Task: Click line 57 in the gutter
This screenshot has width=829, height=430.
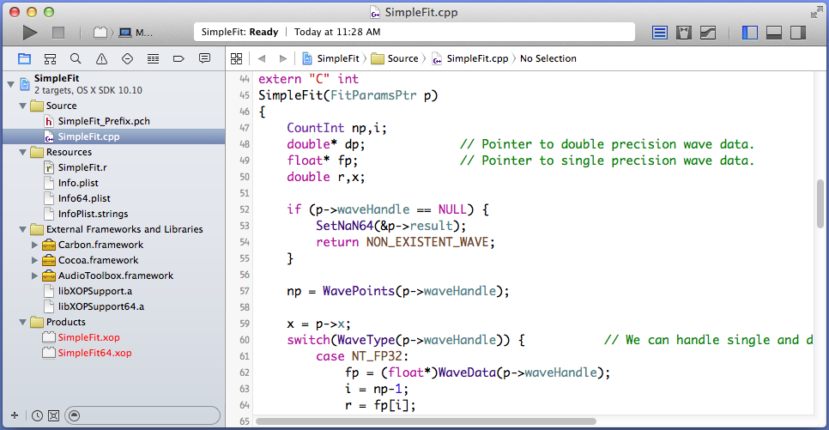Action: (x=245, y=291)
